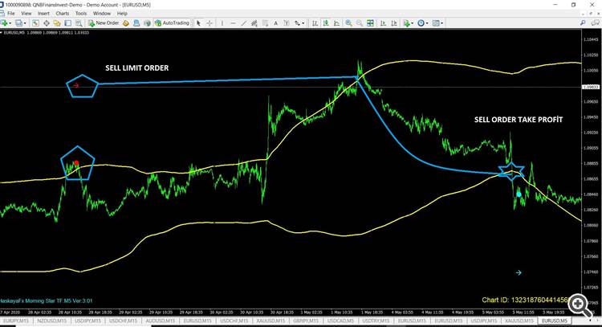Select the Text Label tool
The width and height of the screenshot is (602, 327).
287,23
